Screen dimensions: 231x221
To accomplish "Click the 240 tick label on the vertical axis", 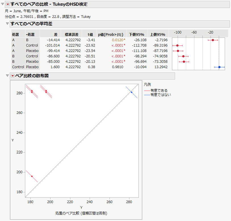I will tap(20, 133).
